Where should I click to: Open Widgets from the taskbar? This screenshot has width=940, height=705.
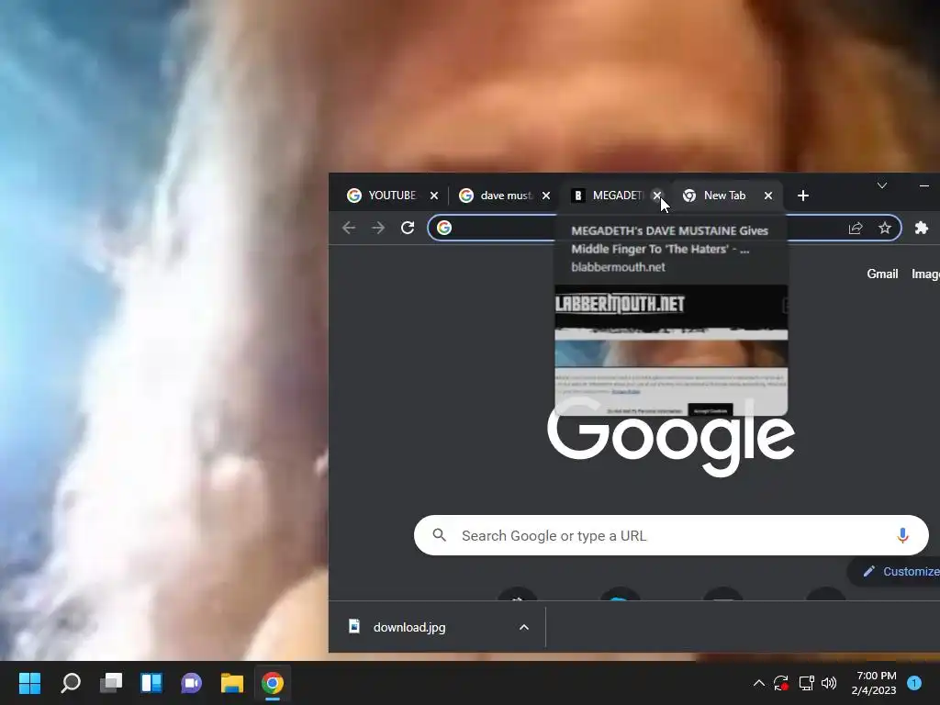(x=151, y=683)
